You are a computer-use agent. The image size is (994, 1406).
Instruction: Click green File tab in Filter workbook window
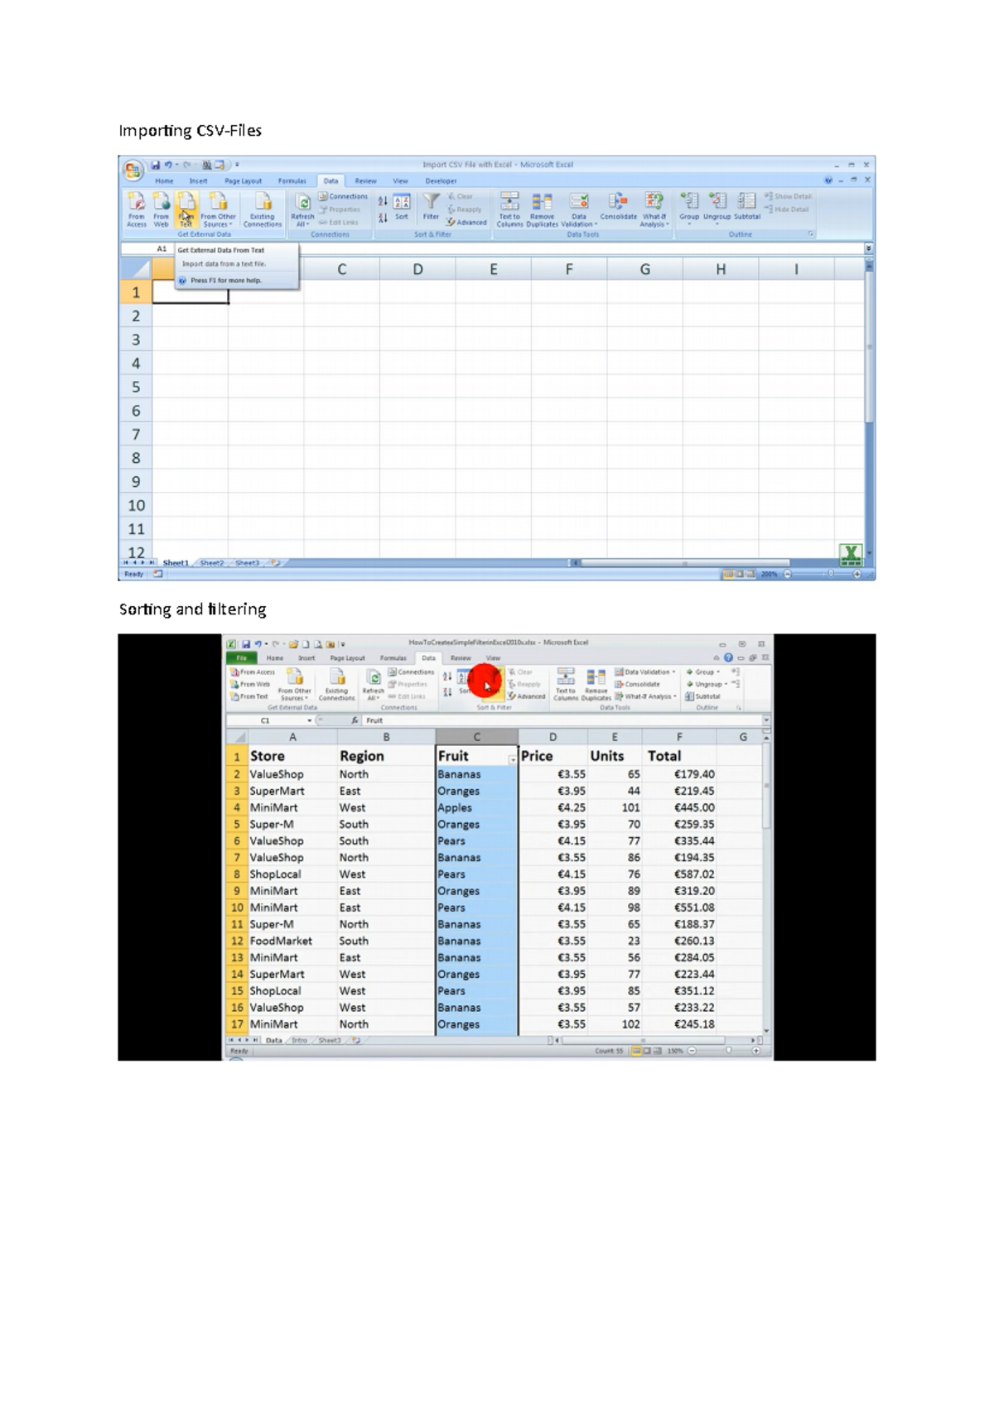[x=242, y=658]
